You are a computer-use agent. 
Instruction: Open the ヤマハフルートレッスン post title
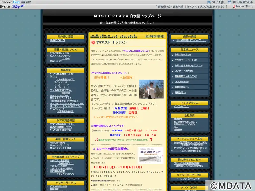[x=111, y=42]
